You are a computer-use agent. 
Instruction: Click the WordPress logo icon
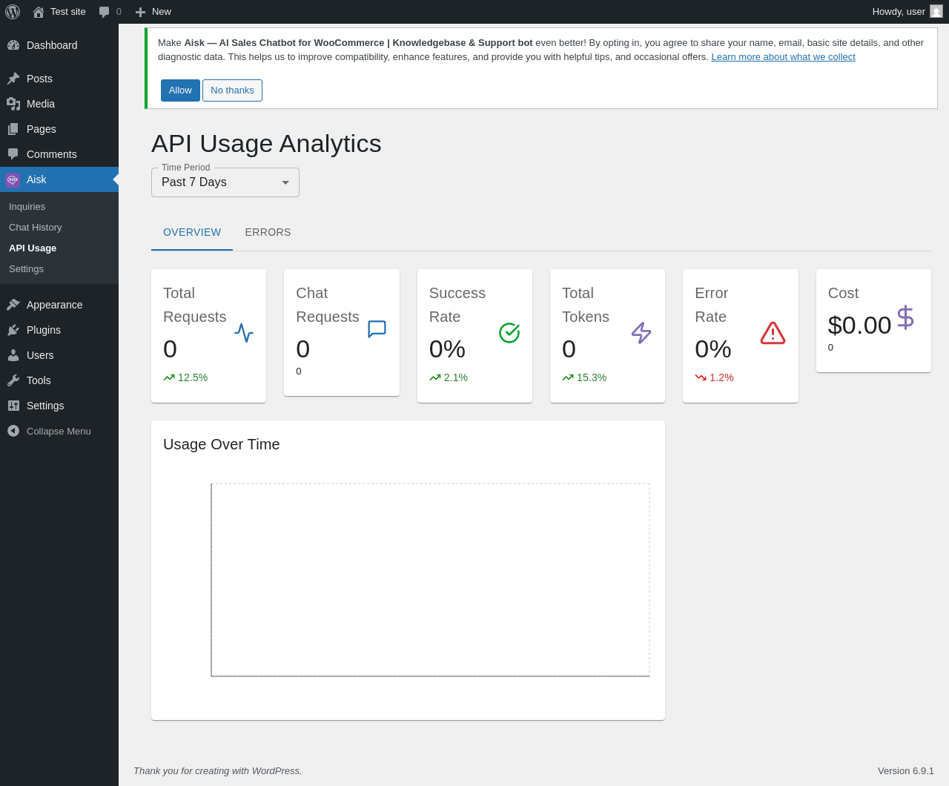(x=13, y=12)
